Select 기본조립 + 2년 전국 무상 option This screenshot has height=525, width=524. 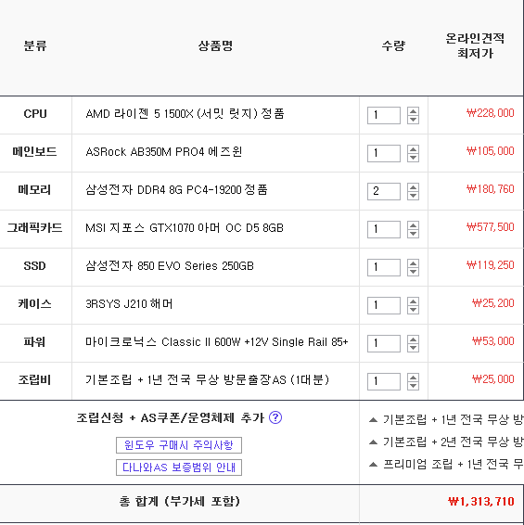click(446, 442)
